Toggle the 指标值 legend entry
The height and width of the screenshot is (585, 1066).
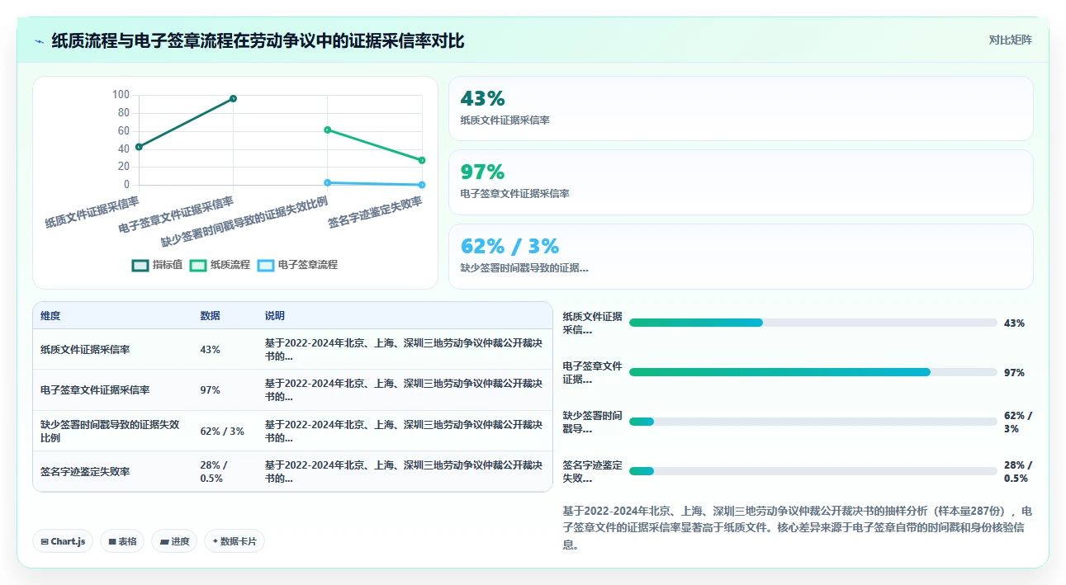click(x=158, y=265)
